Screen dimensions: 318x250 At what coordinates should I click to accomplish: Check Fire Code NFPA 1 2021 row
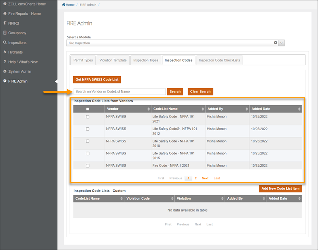(x=87, y=165)
